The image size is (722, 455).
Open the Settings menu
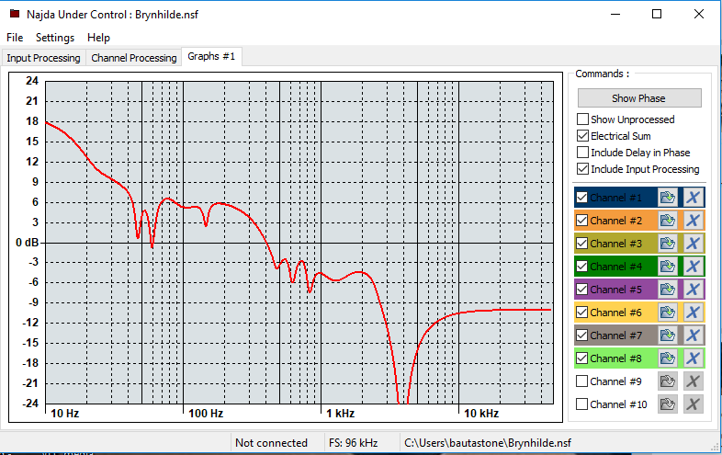[55, 38]
